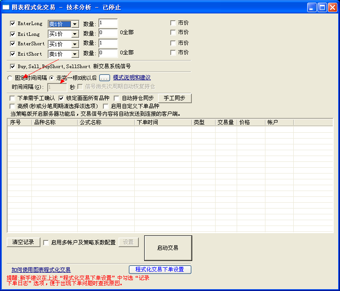The width and height of the screenshot is (340, 291).
Task: Click the ExitLong 数量 input field
Action: coord(108,33)
